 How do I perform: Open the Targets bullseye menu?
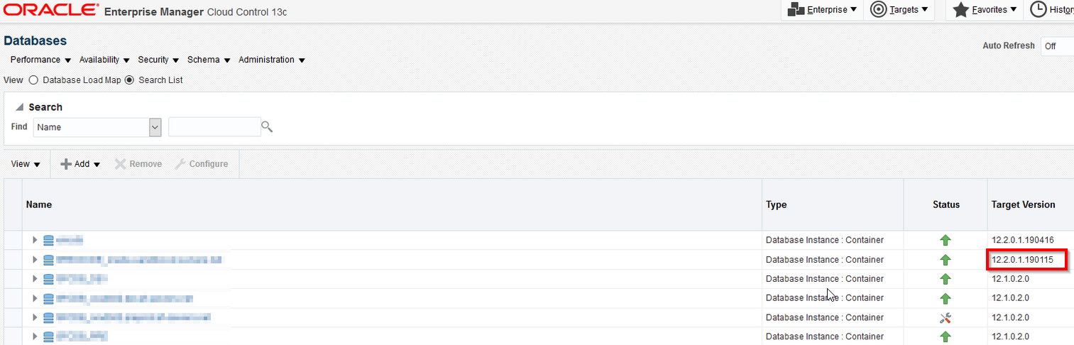point(878,10)
